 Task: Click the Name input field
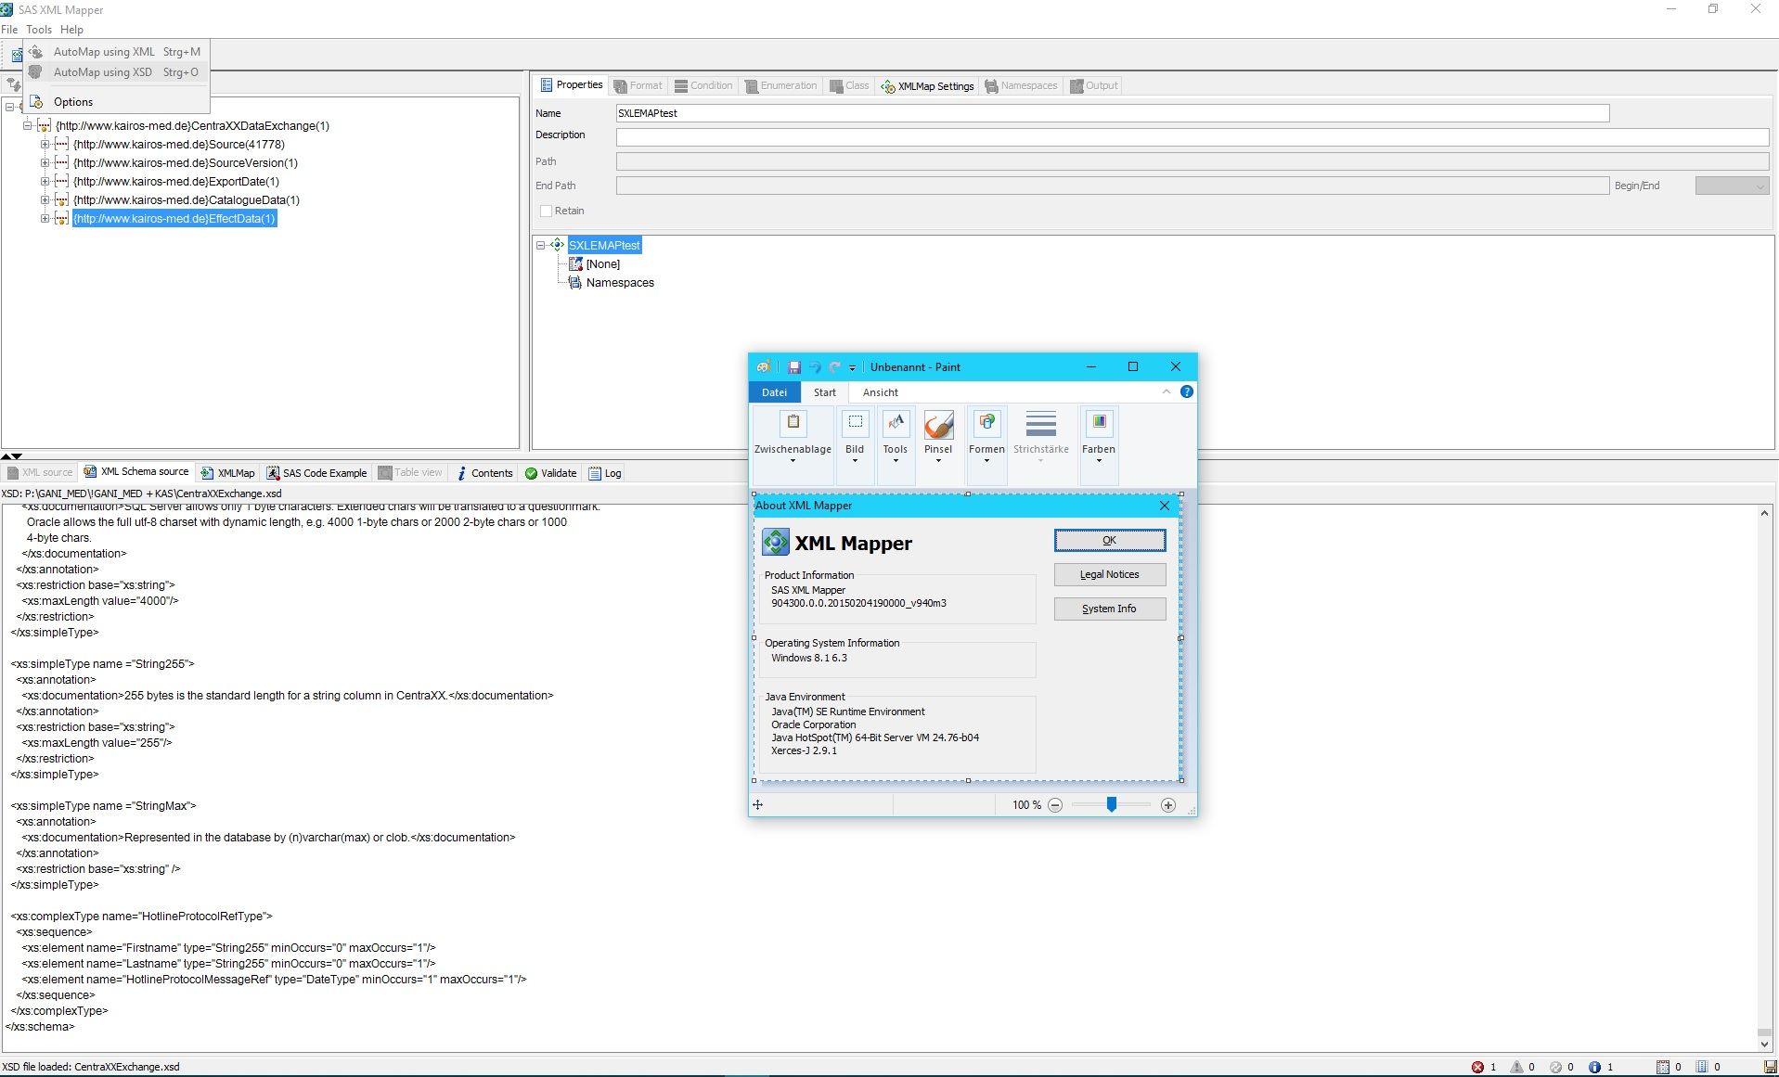[x=1112, y=113]
